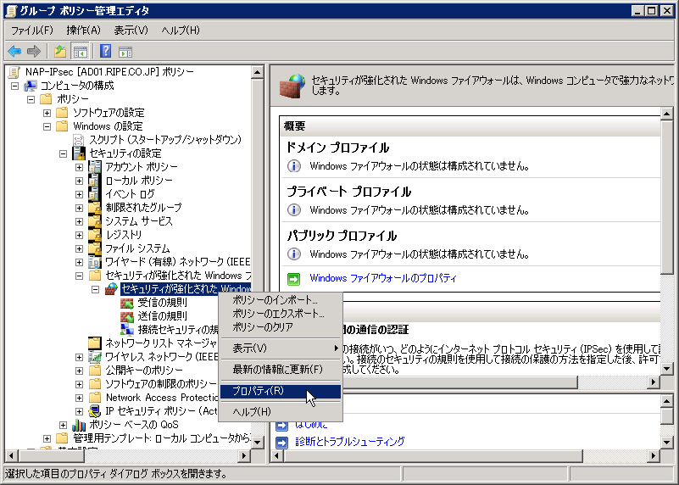Viewport: 679px width, 485px height.
Task: Expand the 公開キーのポリシー node
Action: tap(79, 371)
